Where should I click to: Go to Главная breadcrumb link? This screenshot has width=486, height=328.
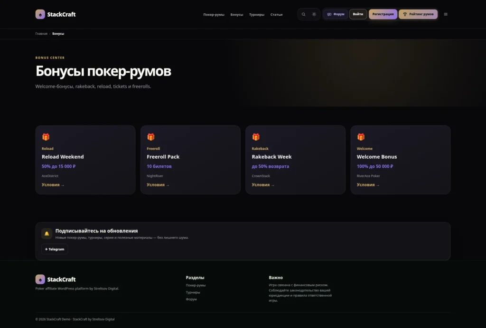point(41,34)
